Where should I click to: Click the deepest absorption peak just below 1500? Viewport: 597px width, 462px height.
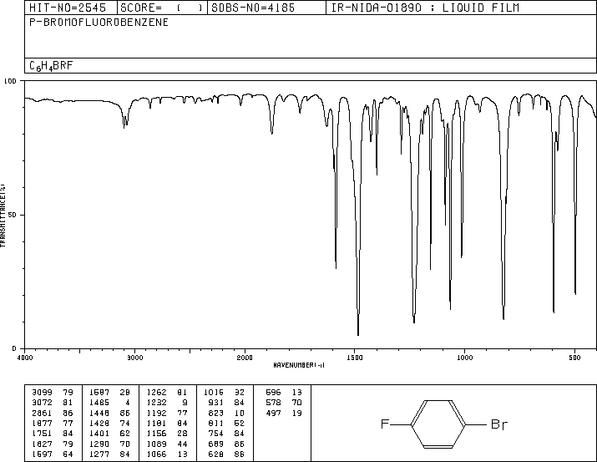click(x=358, y=334)
